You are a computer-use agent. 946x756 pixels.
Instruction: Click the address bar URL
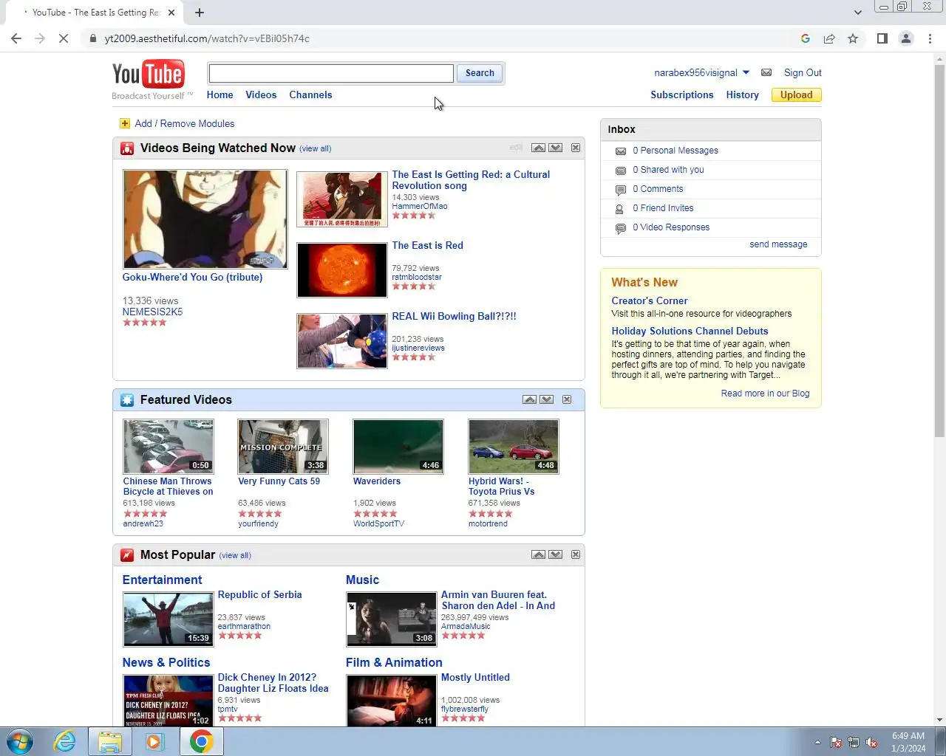[207, 38]
